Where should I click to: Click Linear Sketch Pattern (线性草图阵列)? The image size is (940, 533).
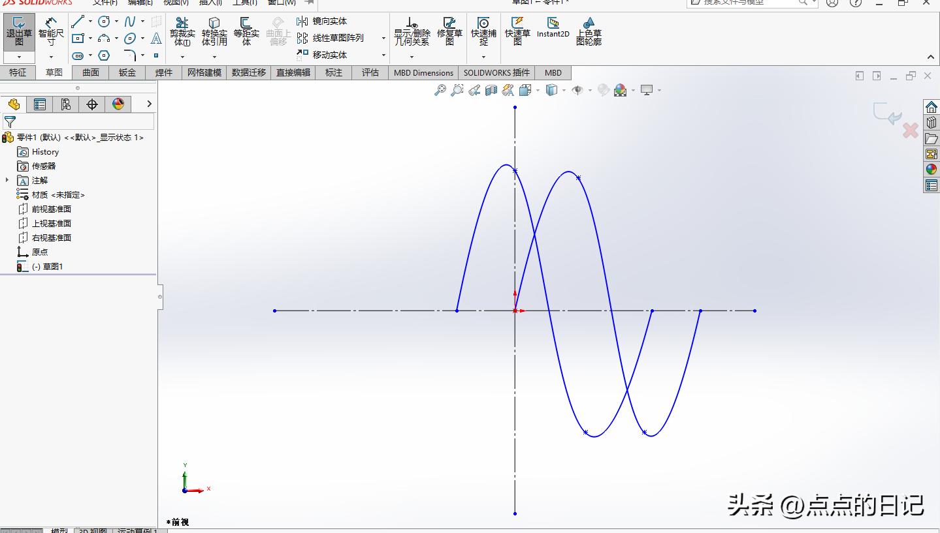pos(330,38)
